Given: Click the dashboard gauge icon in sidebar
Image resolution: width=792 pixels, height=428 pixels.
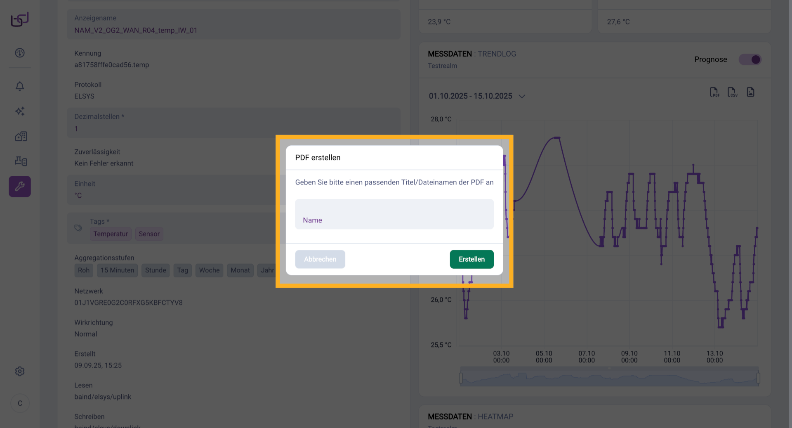Looking at the screenshot, I should pos(20,53).
